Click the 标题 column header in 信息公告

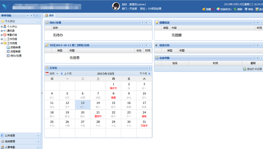pos(220,51)
